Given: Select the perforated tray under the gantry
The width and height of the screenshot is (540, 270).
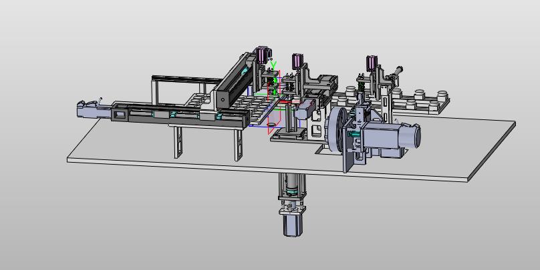Looking at the screenshot, I should 238,107.
